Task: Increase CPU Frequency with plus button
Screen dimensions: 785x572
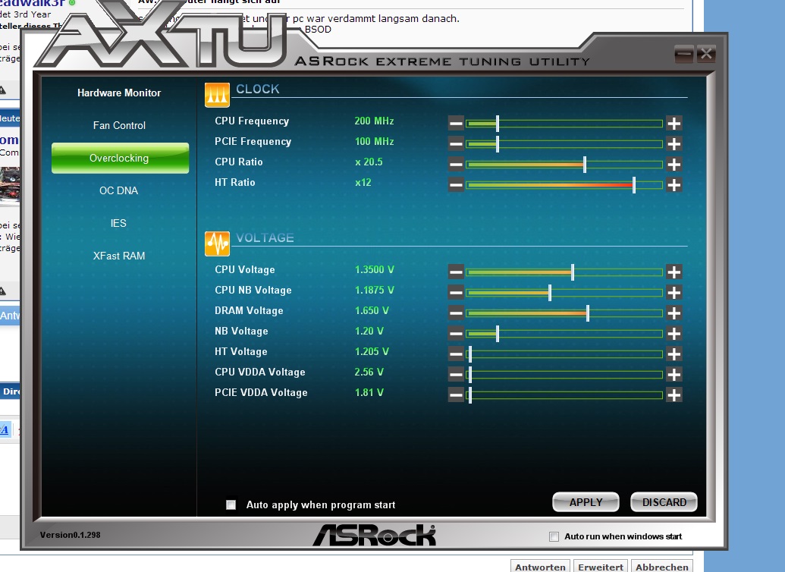Action: [x=674, y=123]
